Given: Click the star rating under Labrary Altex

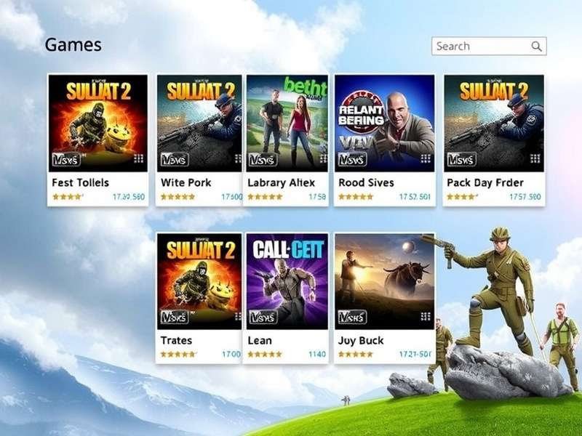Looking at the screenshot, I should (x=265, y=197).
